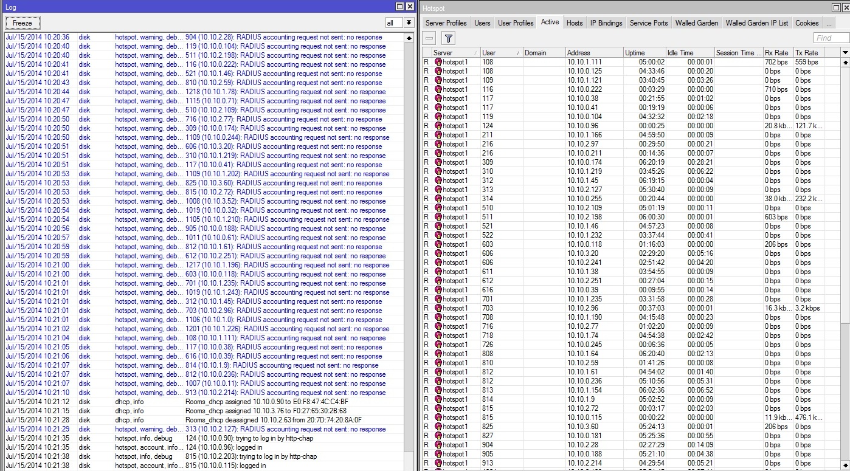
Task: Click the hotspot1 icon in the 10.10.0.125 row
Action: (x=438, y=71)
